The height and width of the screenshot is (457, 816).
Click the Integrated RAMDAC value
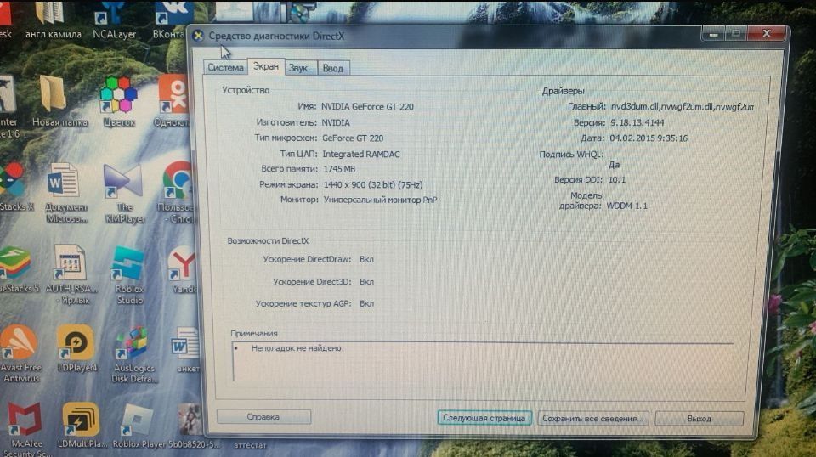coord(361,154)
